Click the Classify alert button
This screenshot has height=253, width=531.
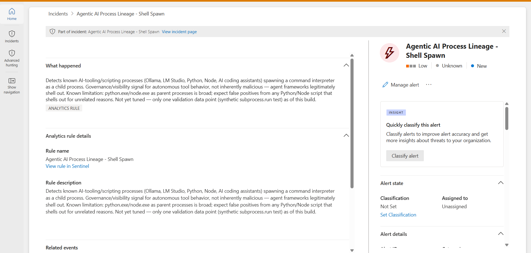point(405,156)
